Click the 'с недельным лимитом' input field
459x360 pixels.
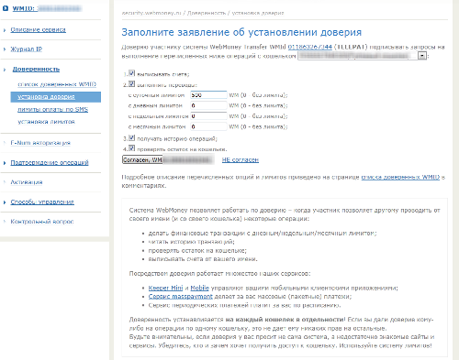(x=208, y=116)
